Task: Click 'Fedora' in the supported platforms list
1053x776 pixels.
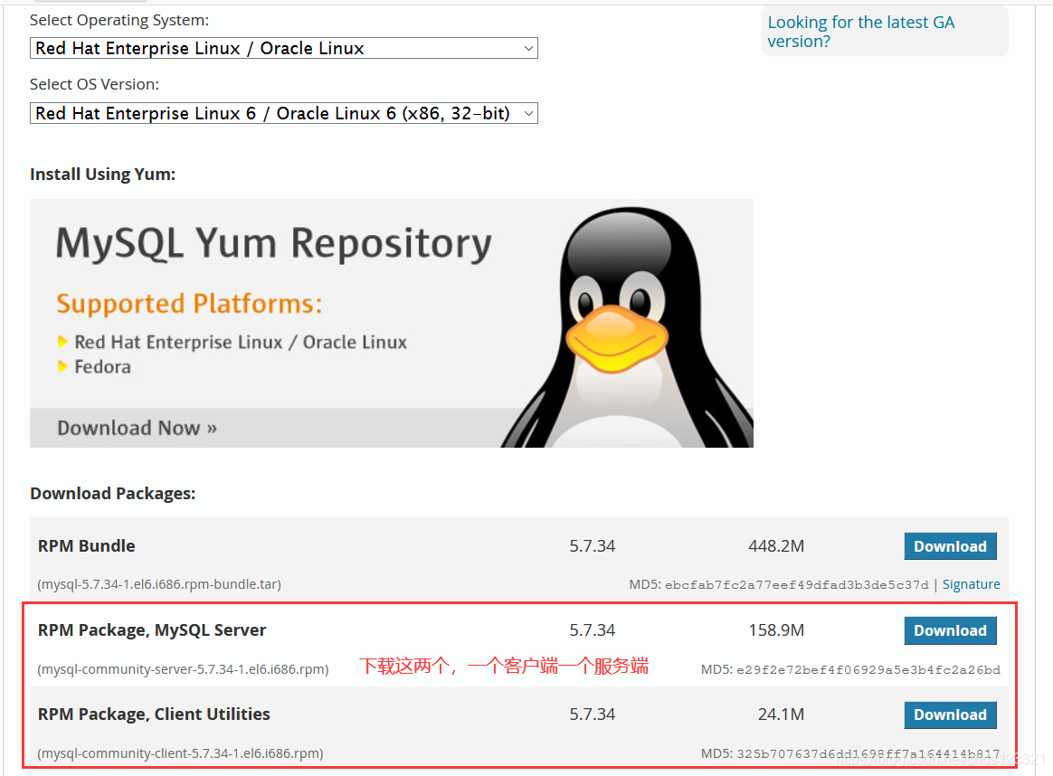Action: click(103, 367)
